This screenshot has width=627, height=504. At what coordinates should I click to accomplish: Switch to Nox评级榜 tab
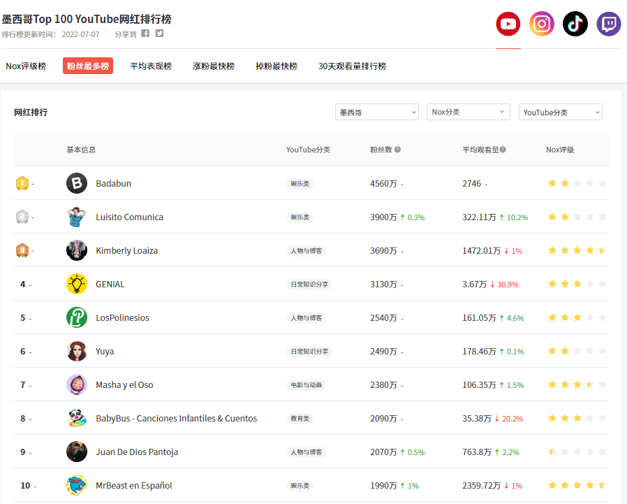[x=26, y=66]
